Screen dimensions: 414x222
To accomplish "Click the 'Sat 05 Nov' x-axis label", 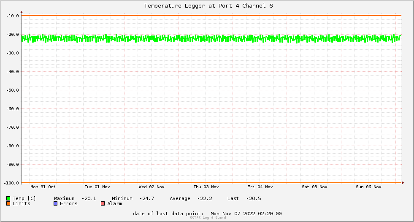I will click(314, 187).
